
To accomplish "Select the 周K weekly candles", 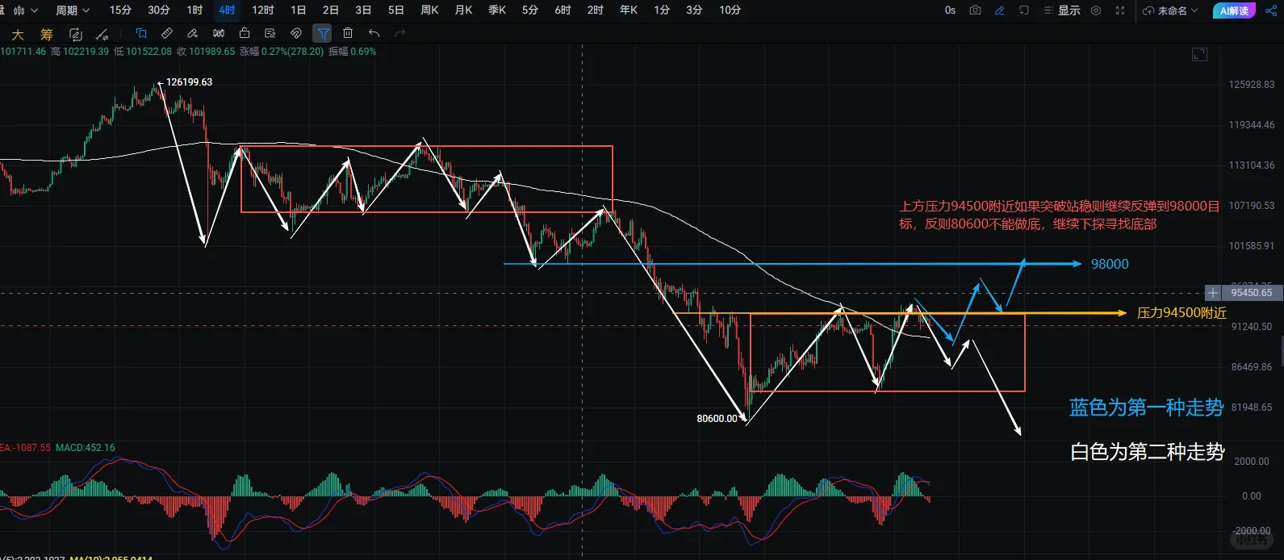I will pyautogui.click(x=430, y=10).
